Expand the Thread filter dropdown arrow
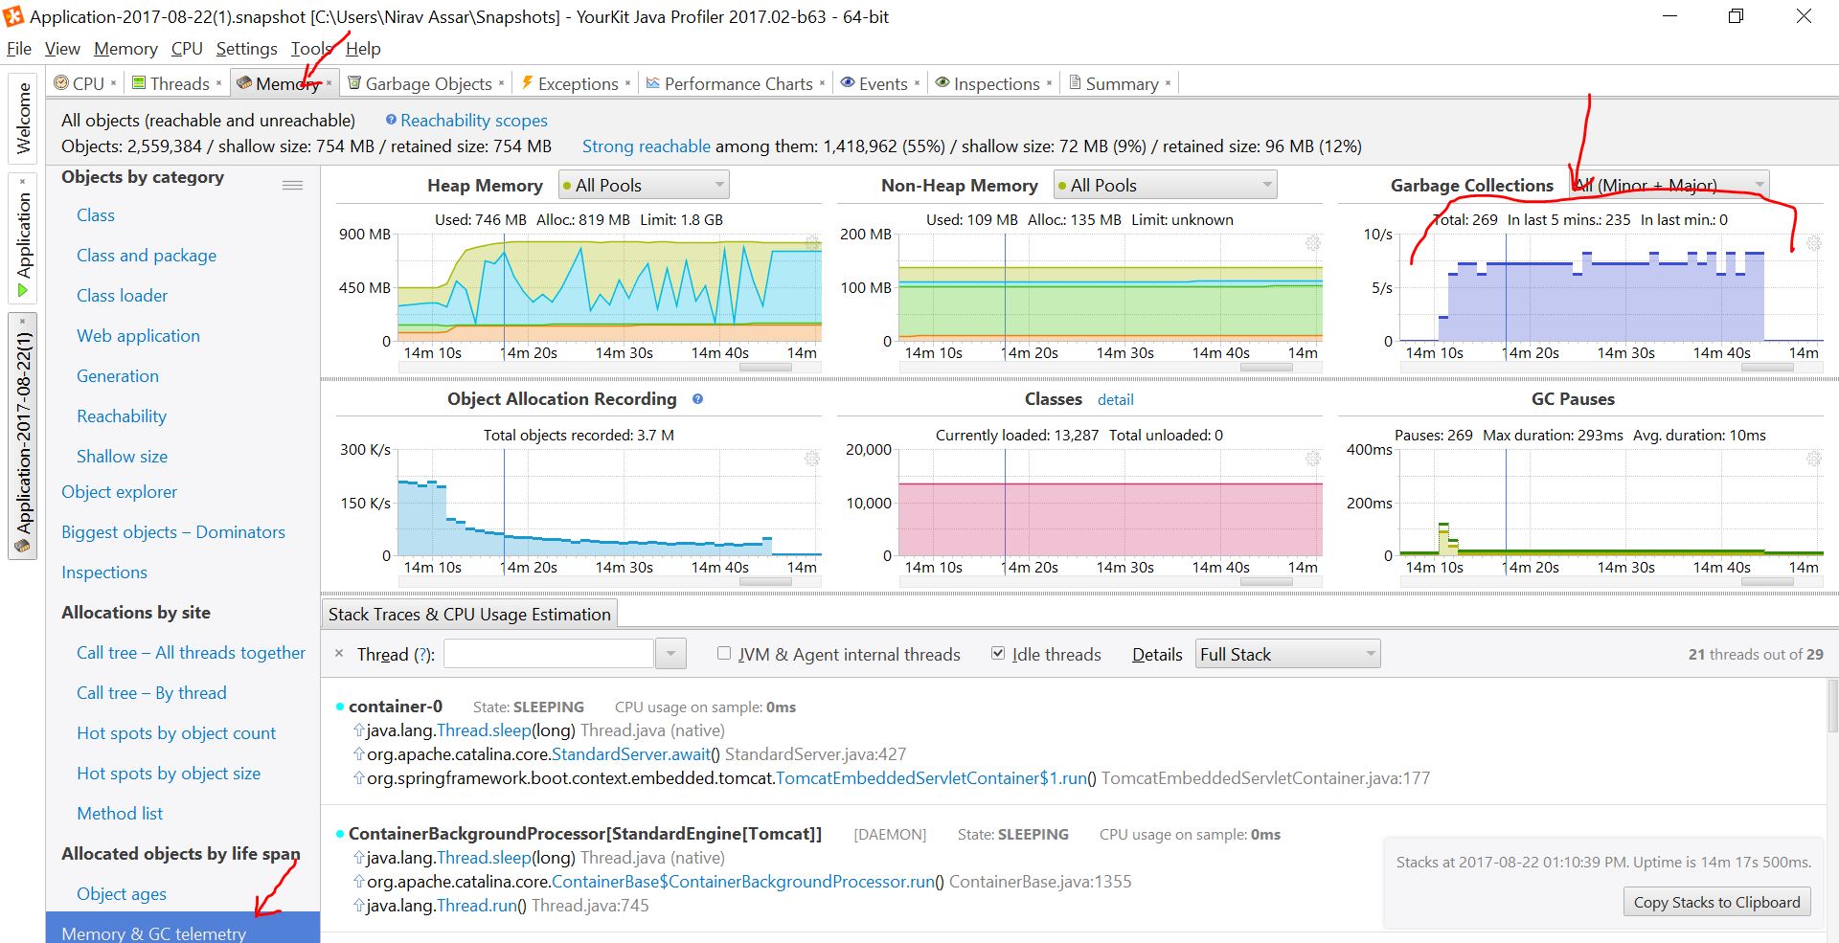Viewport: 1839px width, 943px height. pyautogui.click(x=671, y=654)
